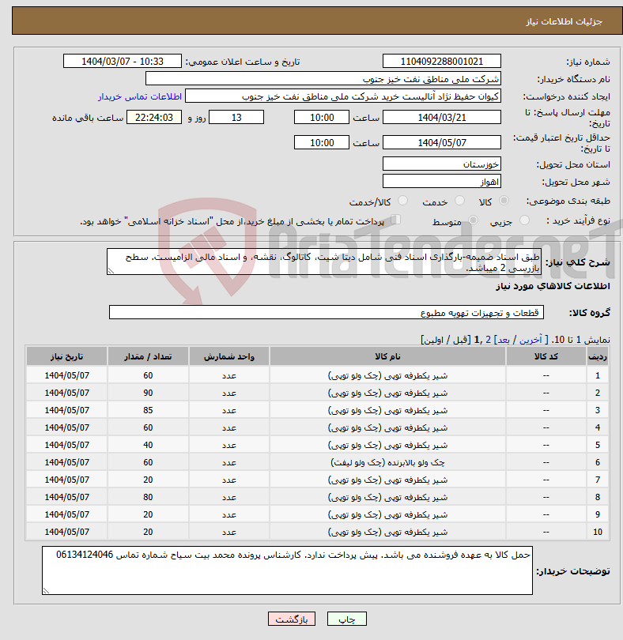Click the response deadline time 10:00 field

(322, 118)
